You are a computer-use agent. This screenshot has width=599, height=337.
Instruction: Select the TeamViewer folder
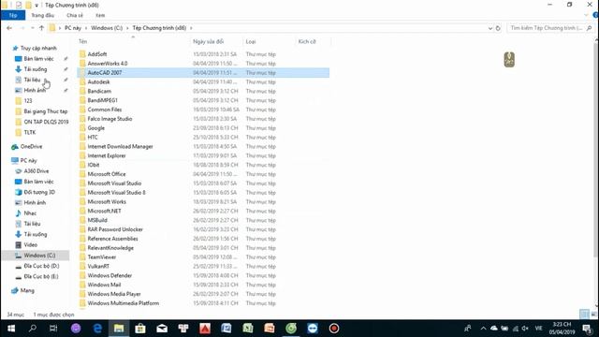point(102,257)
